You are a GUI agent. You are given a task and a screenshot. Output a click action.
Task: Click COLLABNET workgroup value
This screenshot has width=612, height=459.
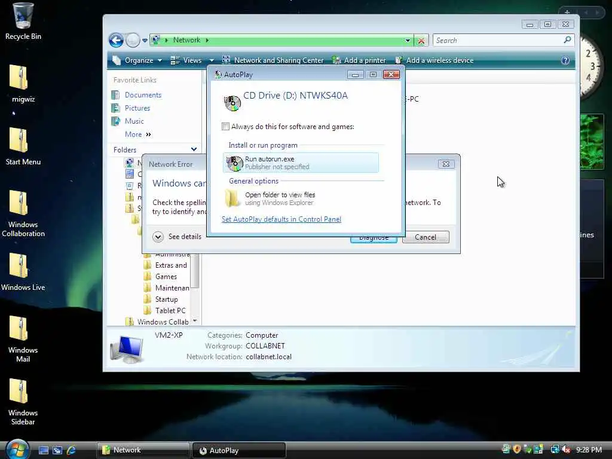[x=265, y=346]
